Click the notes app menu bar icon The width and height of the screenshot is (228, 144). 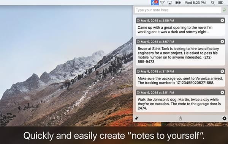155,3
